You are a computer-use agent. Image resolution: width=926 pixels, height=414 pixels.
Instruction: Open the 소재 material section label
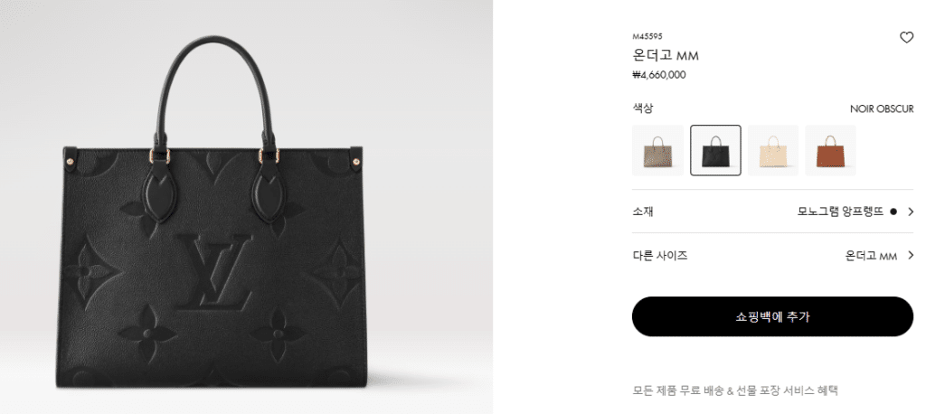(643, 212)
